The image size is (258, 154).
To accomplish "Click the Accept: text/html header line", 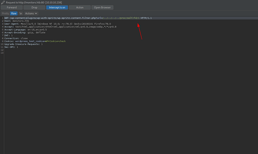I will click(x=60, y=27).
